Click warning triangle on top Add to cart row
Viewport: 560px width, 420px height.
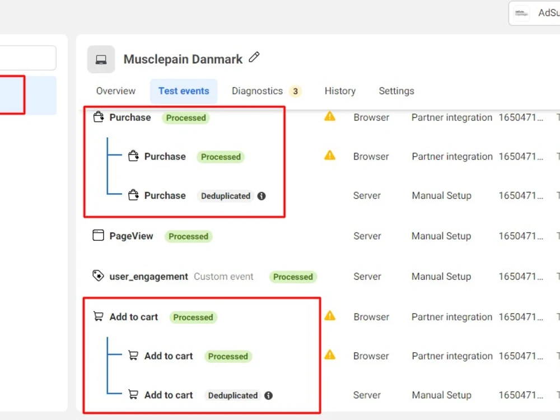click(330, 316)
